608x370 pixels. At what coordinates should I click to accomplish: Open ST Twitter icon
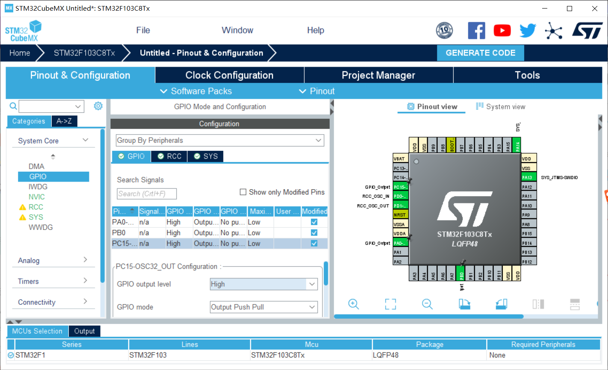click(x=528, y=31)
